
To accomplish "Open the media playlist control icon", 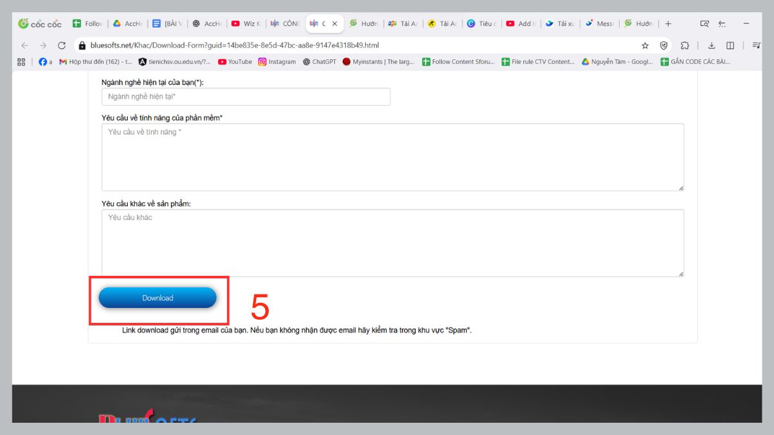I will click(756, 46).
